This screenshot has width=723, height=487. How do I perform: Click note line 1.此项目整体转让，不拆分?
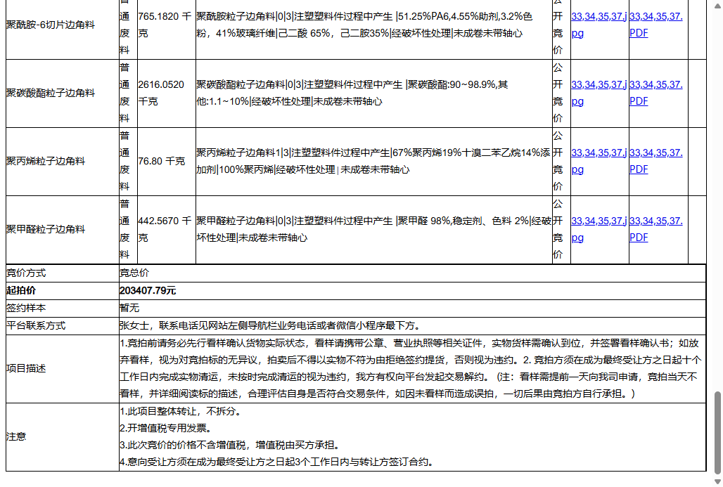coord(181,411)
